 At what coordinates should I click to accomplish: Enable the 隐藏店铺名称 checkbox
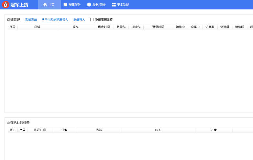(x=92, y=20)
